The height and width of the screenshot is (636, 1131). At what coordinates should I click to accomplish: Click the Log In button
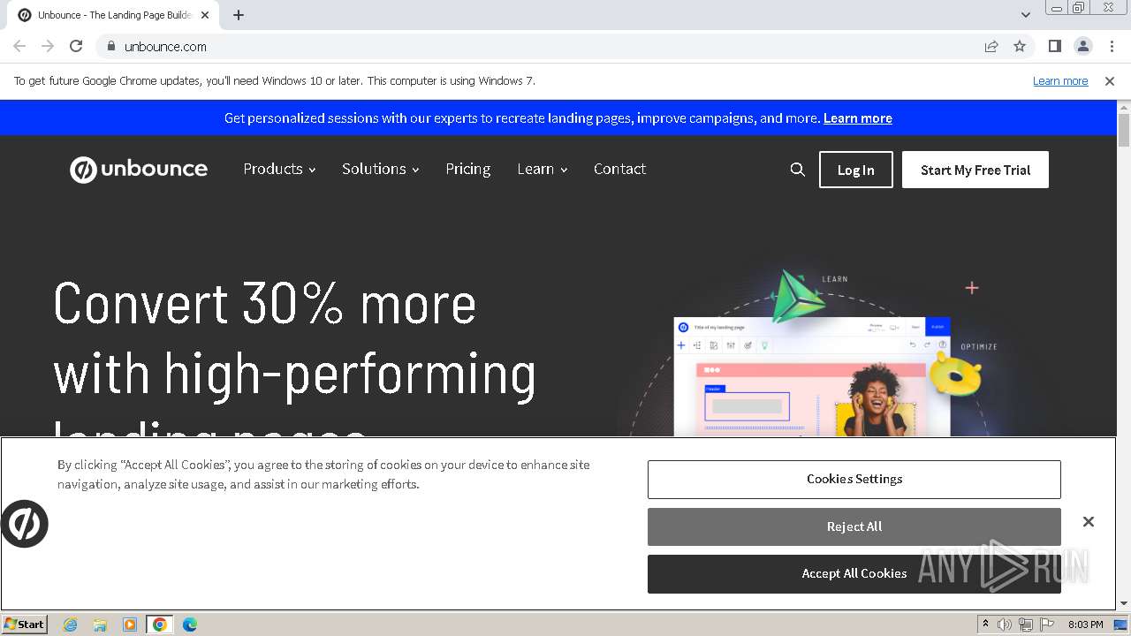click(x=856, y=170)
